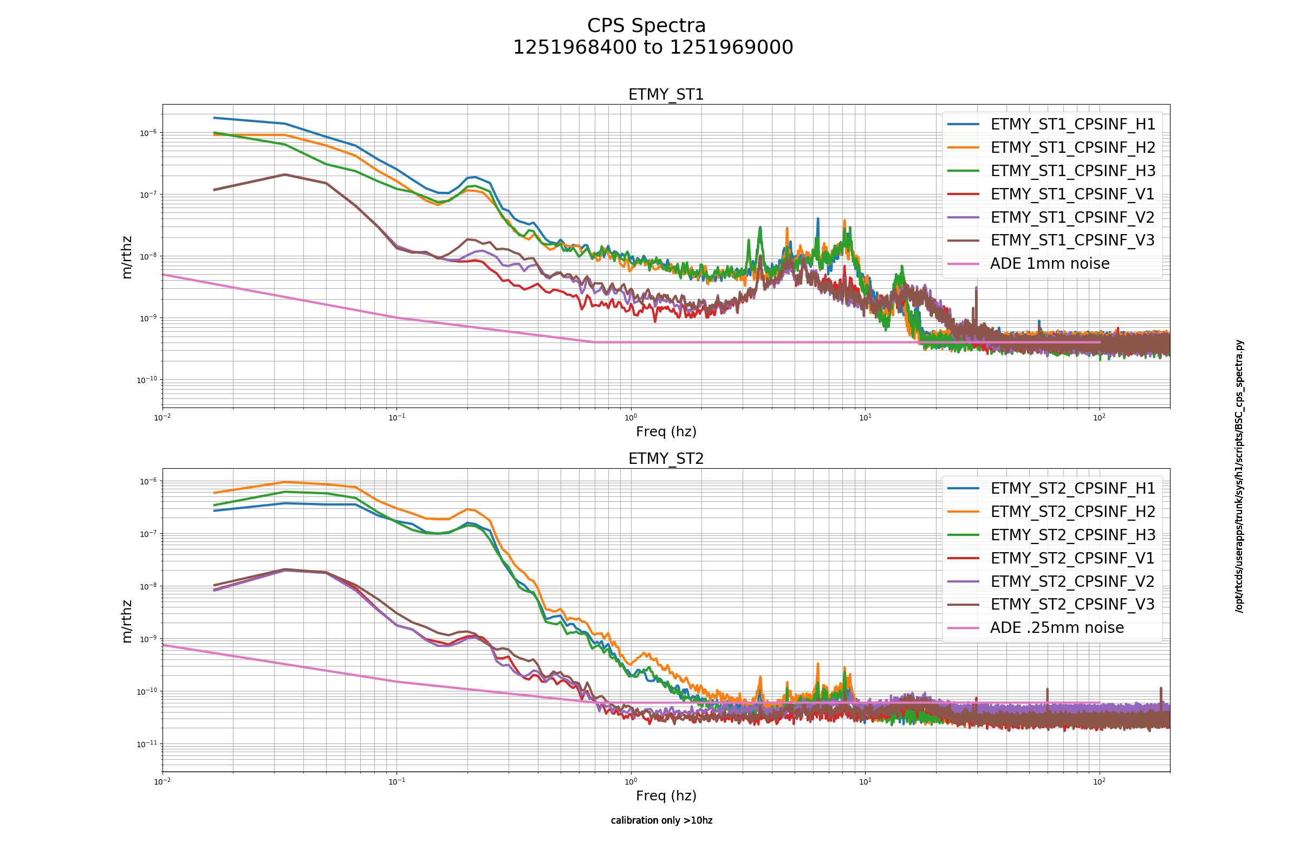This screenshot has width=1300, height=867.
Task: Click the 10⁻⁸ y-axis tick of the ETMY_ST2 plot
Action: point(147,586)
